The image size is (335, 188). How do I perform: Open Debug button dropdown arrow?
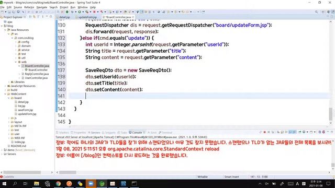[x=75, y=12]
